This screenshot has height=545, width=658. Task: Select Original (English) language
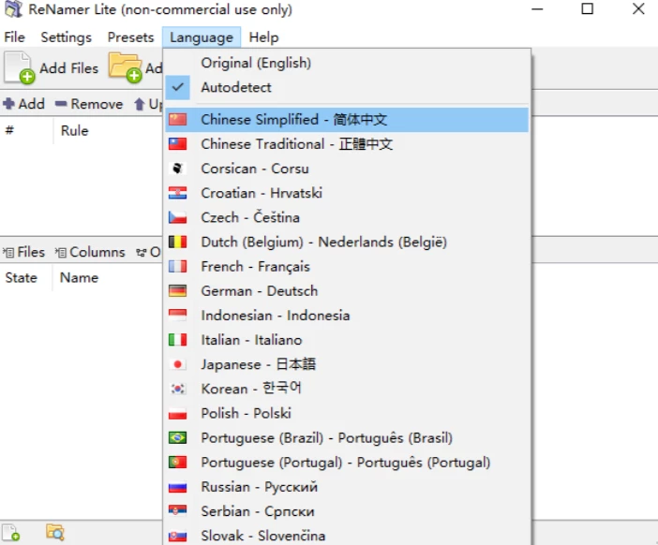click(347, 63)
